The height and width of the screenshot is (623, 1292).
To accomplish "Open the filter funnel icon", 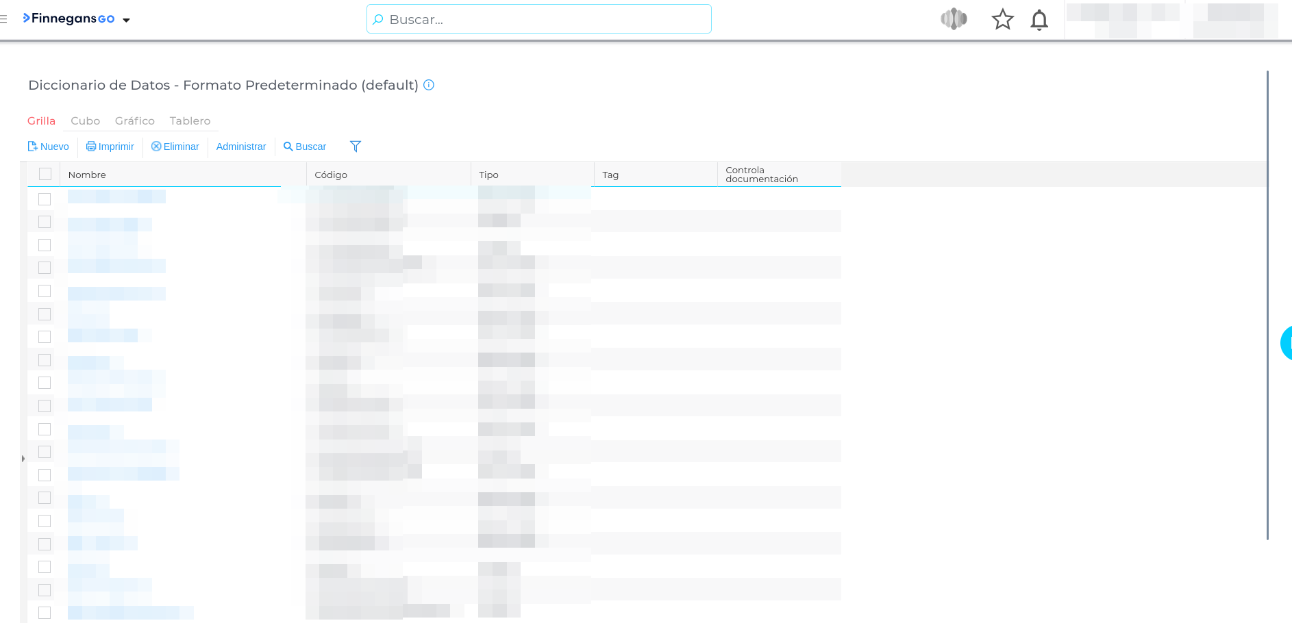I will (355, 147).
